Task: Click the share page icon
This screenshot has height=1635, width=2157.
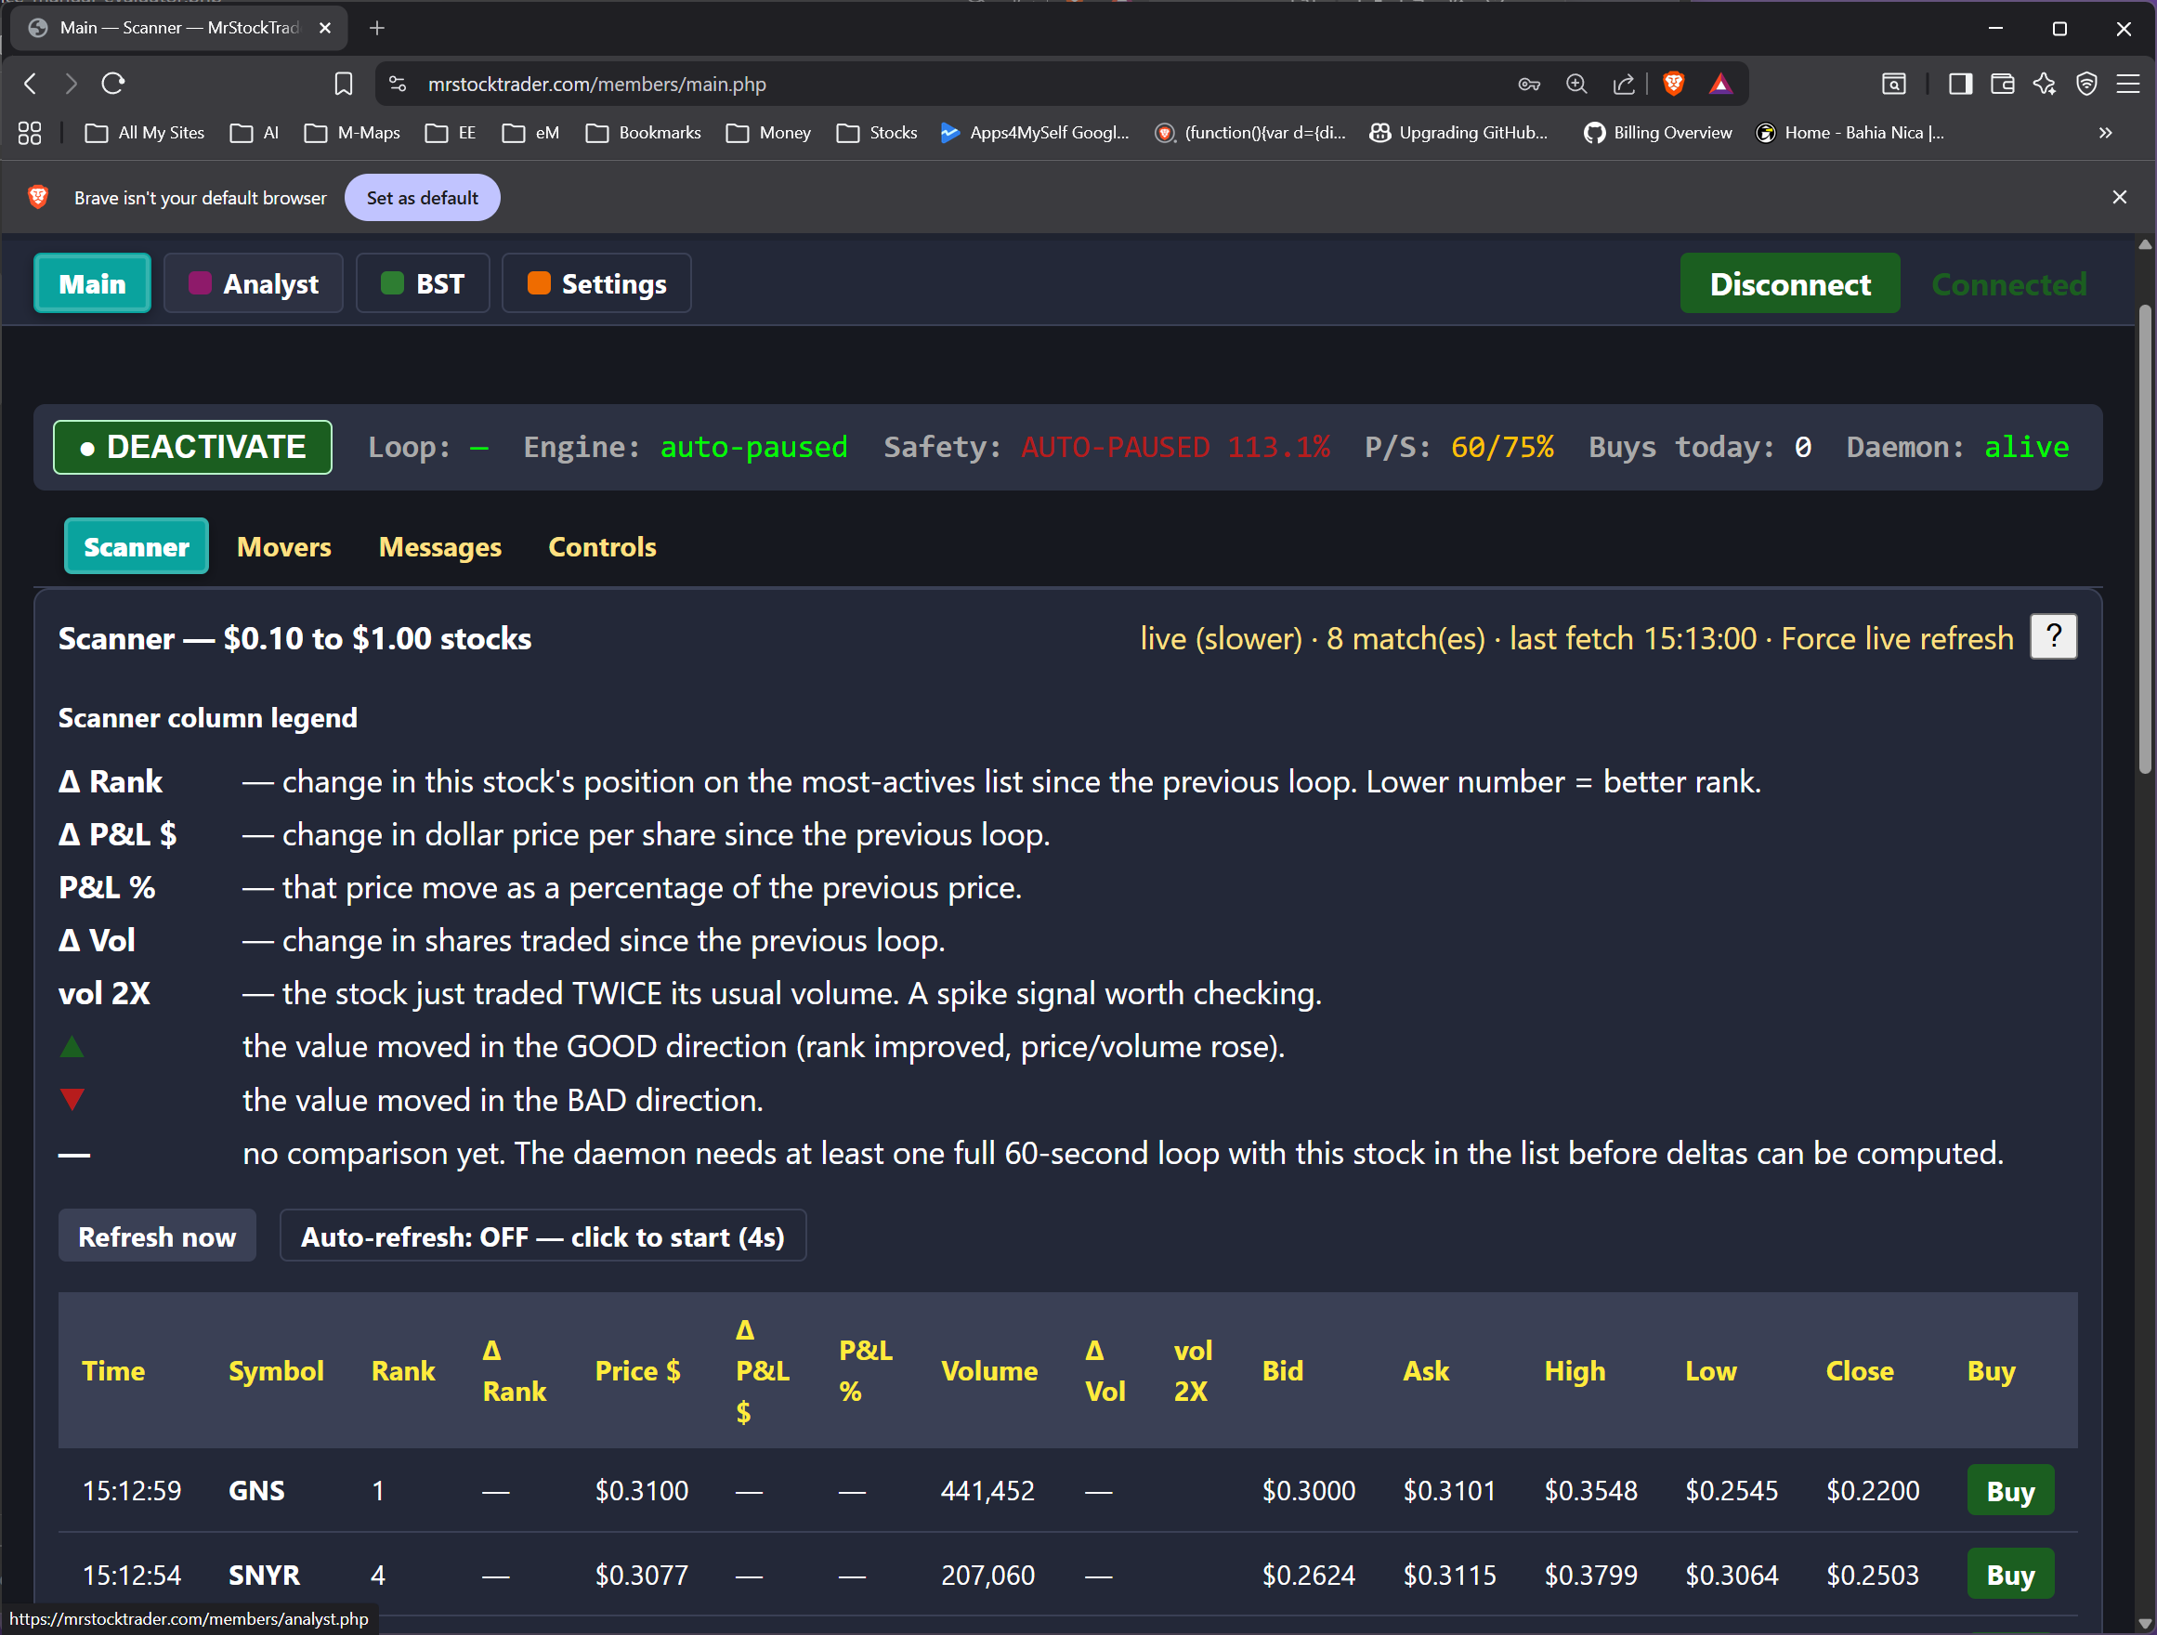Action: pos(1624,84)
